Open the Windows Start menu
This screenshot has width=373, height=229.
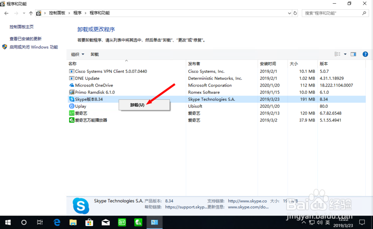[8, 222]
